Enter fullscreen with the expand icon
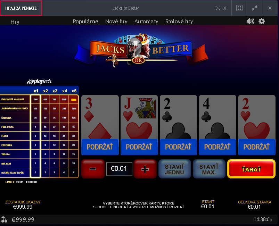 click(239, 8)
